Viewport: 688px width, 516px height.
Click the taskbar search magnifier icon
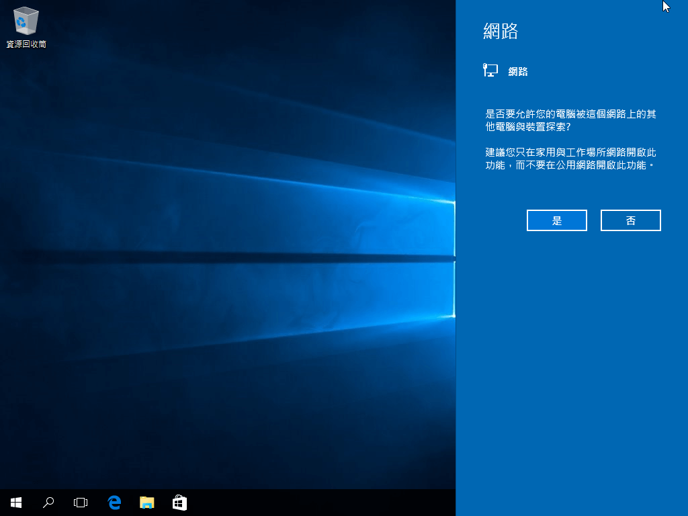pyautogui.click(x=48, y=502)
